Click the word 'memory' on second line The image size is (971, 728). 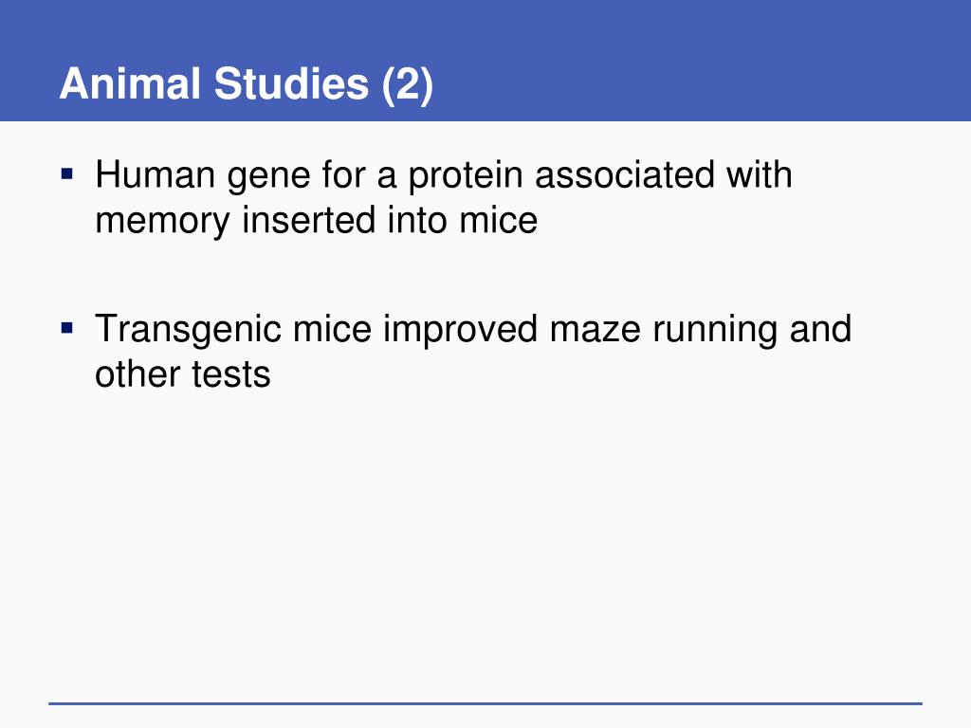tap(162, 222)
